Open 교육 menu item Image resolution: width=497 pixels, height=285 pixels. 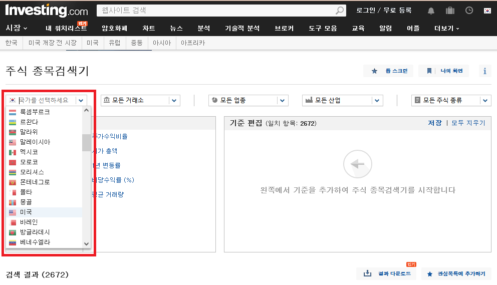pyautogui.click(x=358, y=28)
